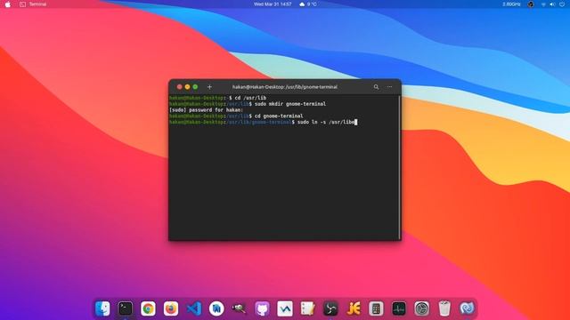Screen dimensions: 570x320
Task: Open GitHub Desktop from the dock
Action: click(x=262, y=308)
